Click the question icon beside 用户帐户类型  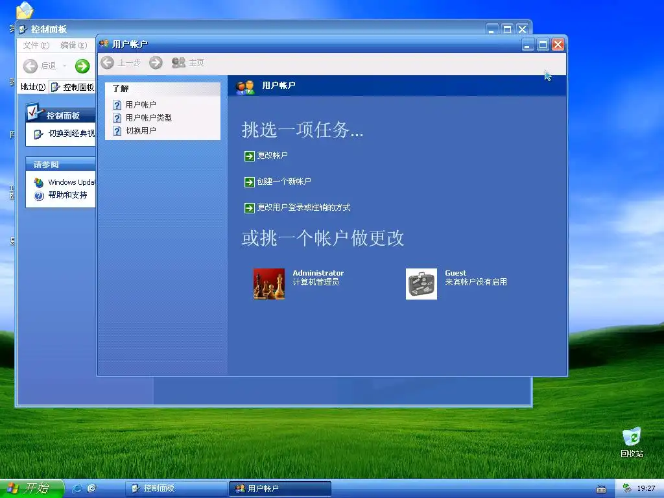pyautogui.click(x=117, y=118)
